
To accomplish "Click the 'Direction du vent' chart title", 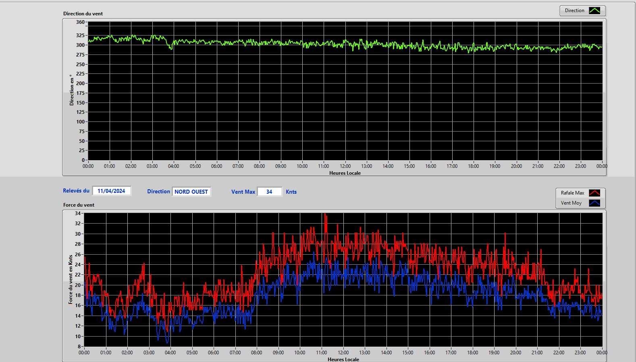I will click(83, 14).
